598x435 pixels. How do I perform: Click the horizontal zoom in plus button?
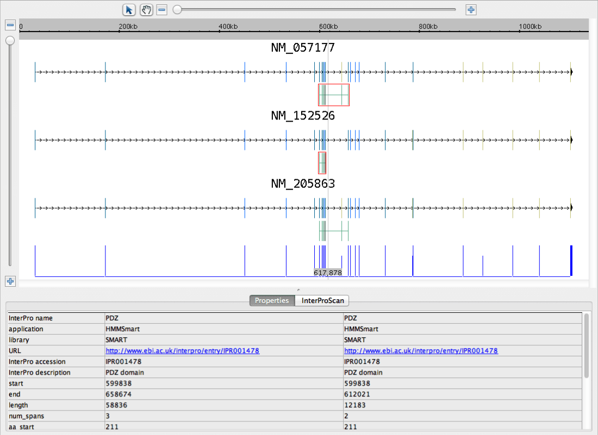tap(471, 10)
